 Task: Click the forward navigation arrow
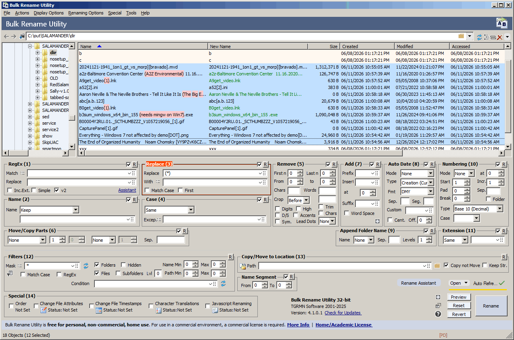(14, 36)
